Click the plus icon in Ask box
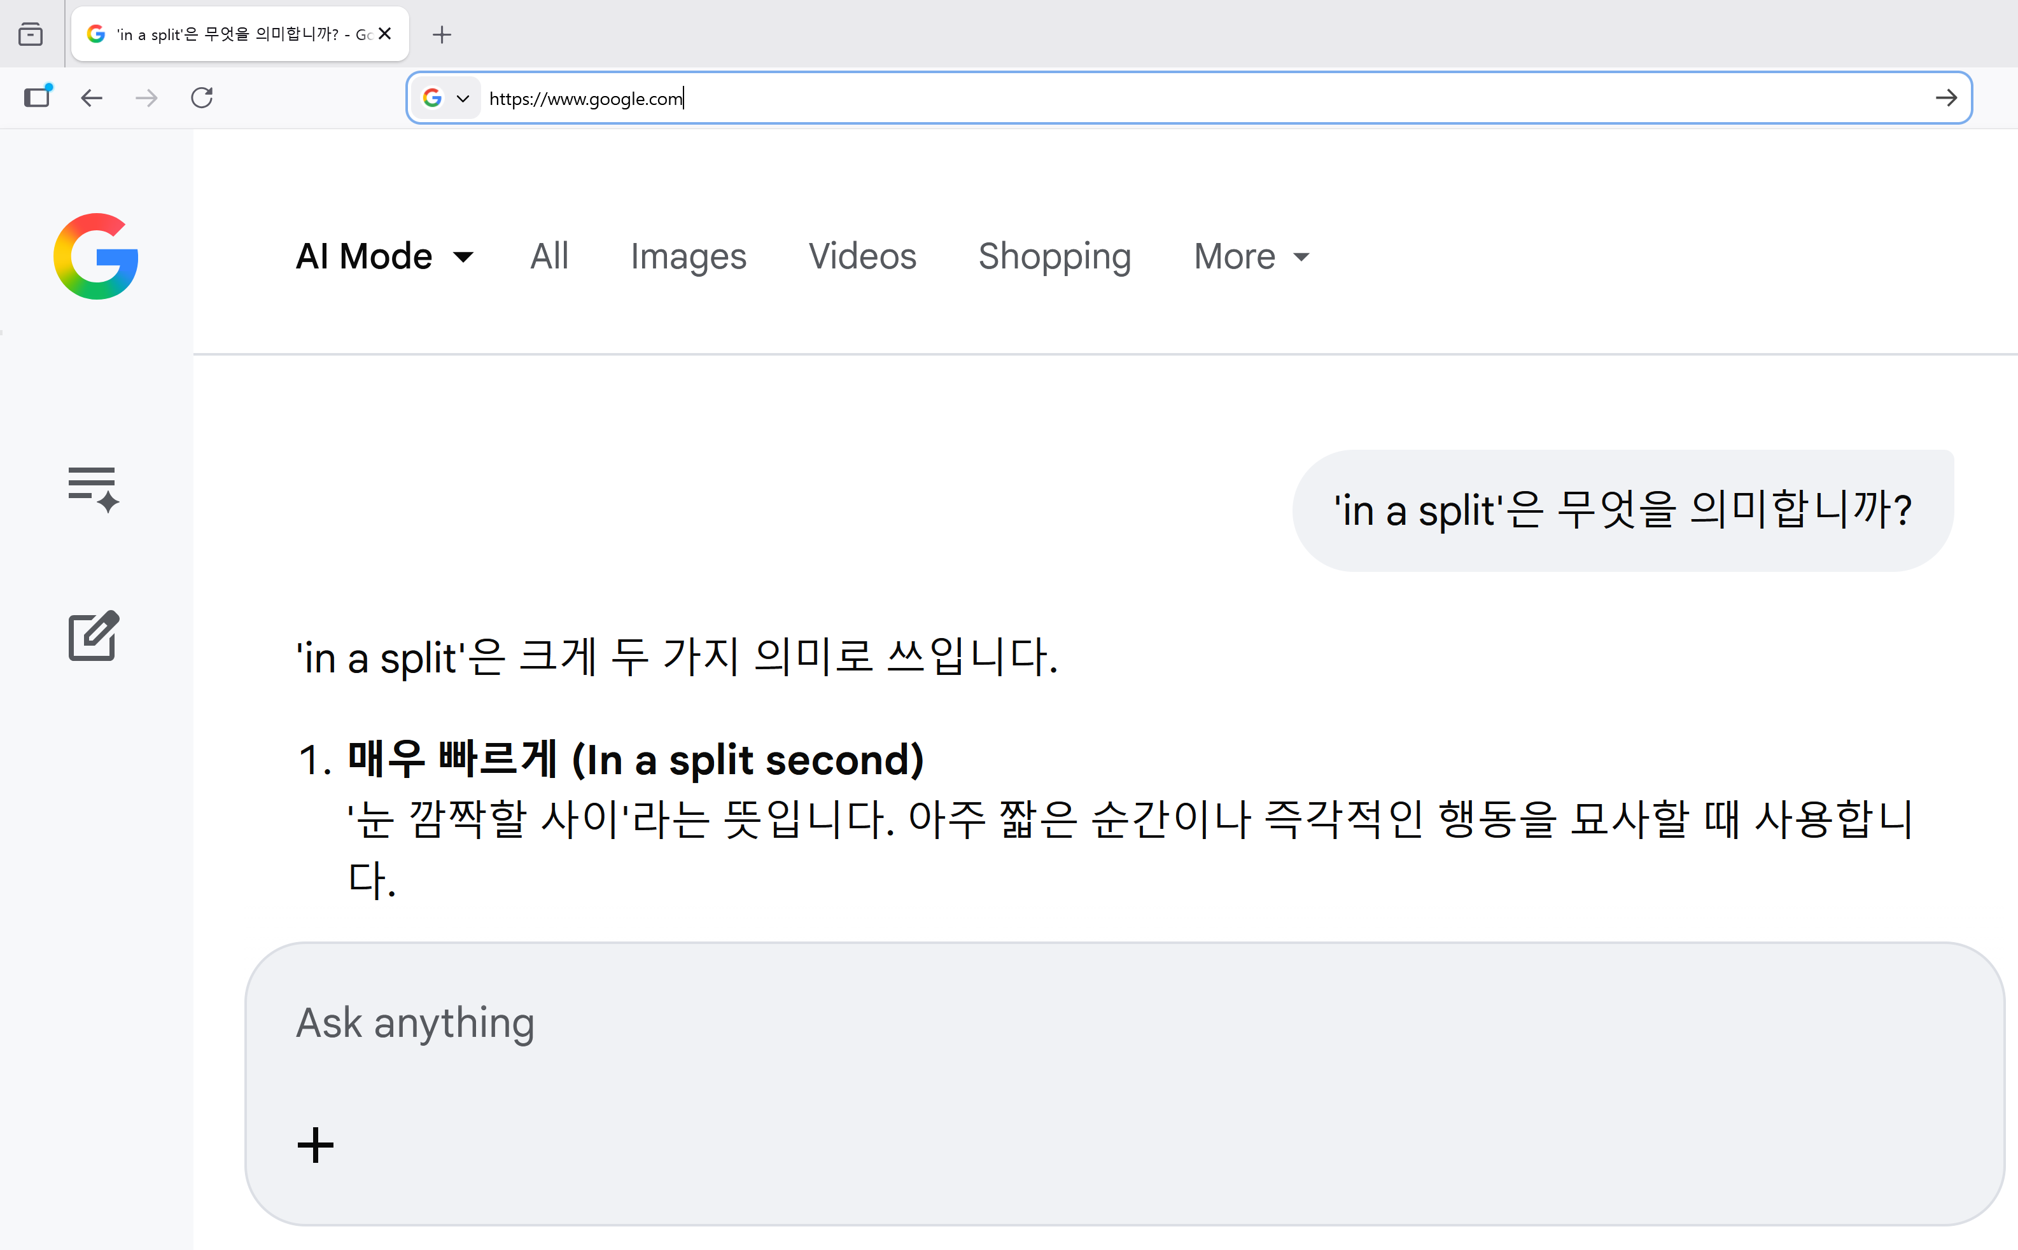Screen dimensions: 2018x1250 click(x=315, y=1145)
